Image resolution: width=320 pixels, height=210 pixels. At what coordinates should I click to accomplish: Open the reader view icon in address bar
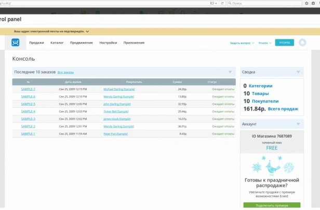tap(212, 3)
